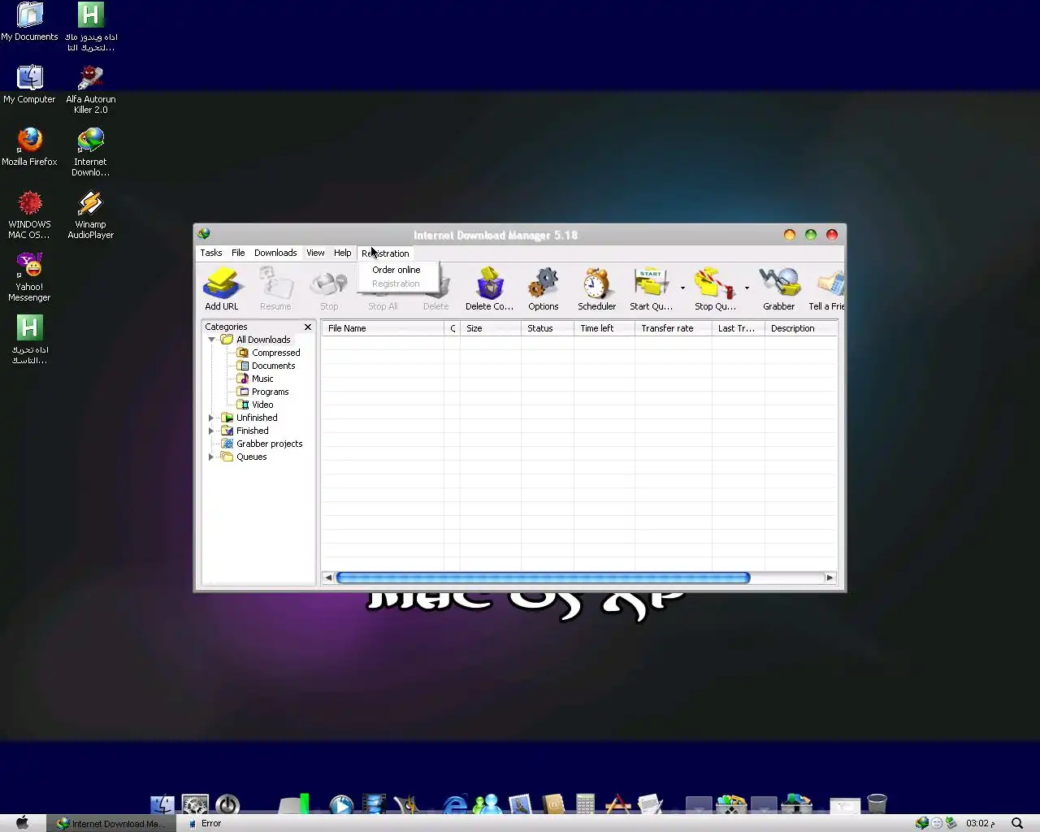Launch the Grabber tool icon
1040x832 pixels.
778,289
